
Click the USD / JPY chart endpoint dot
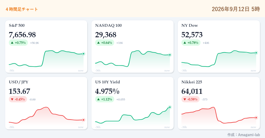83,120
